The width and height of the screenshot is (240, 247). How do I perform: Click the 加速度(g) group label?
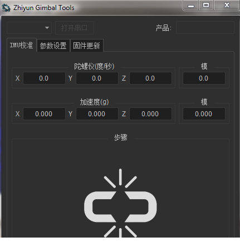[x=94, y=102]
